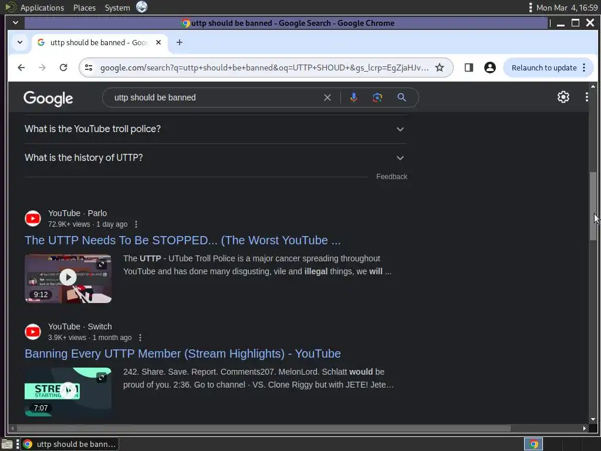Click the Applications menu logo icon
This screenshot has height=451, width=601.
coord(10,7)
